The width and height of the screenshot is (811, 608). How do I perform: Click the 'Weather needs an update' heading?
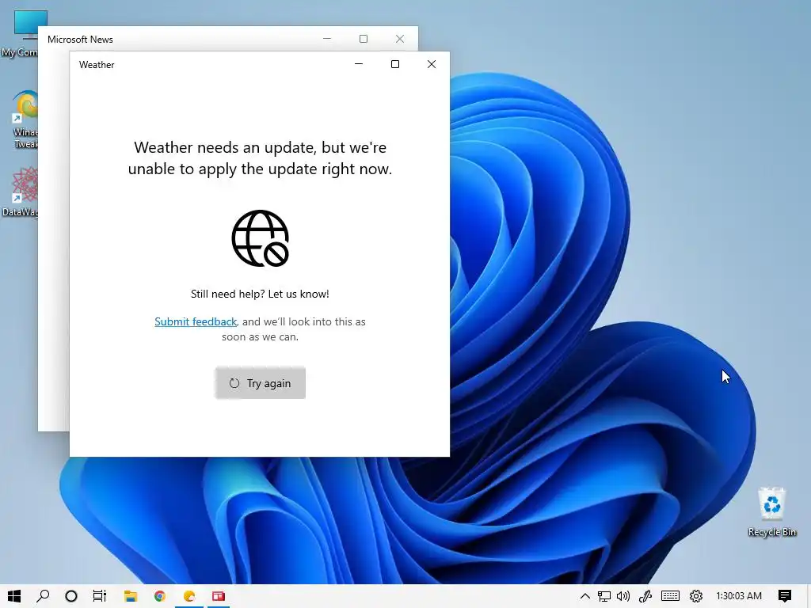260,158
